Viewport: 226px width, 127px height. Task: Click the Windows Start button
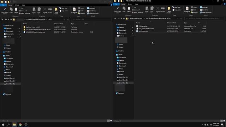[3, 125]
